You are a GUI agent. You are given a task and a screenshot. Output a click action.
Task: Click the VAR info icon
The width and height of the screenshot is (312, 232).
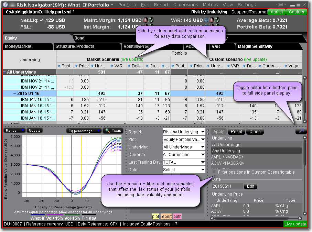click(205, 21)
